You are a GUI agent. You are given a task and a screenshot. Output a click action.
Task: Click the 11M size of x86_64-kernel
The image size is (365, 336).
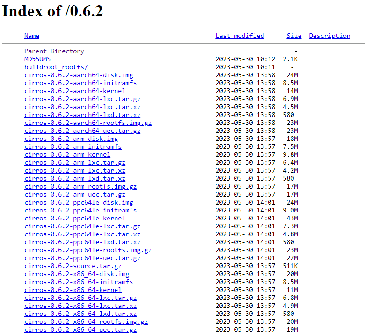(x=292, y=290)
